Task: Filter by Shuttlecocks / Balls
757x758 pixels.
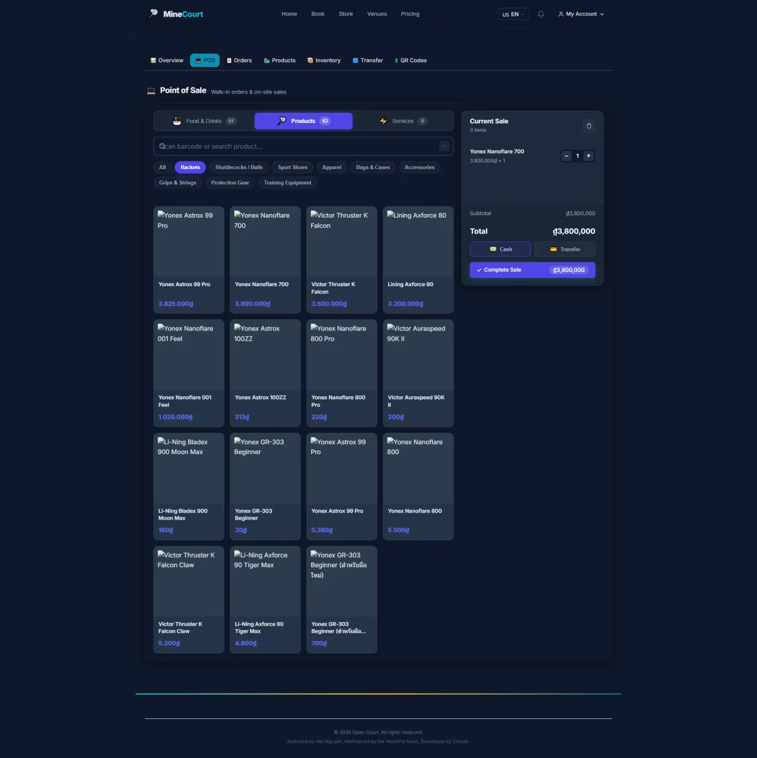Action: [x=239, y=167]
